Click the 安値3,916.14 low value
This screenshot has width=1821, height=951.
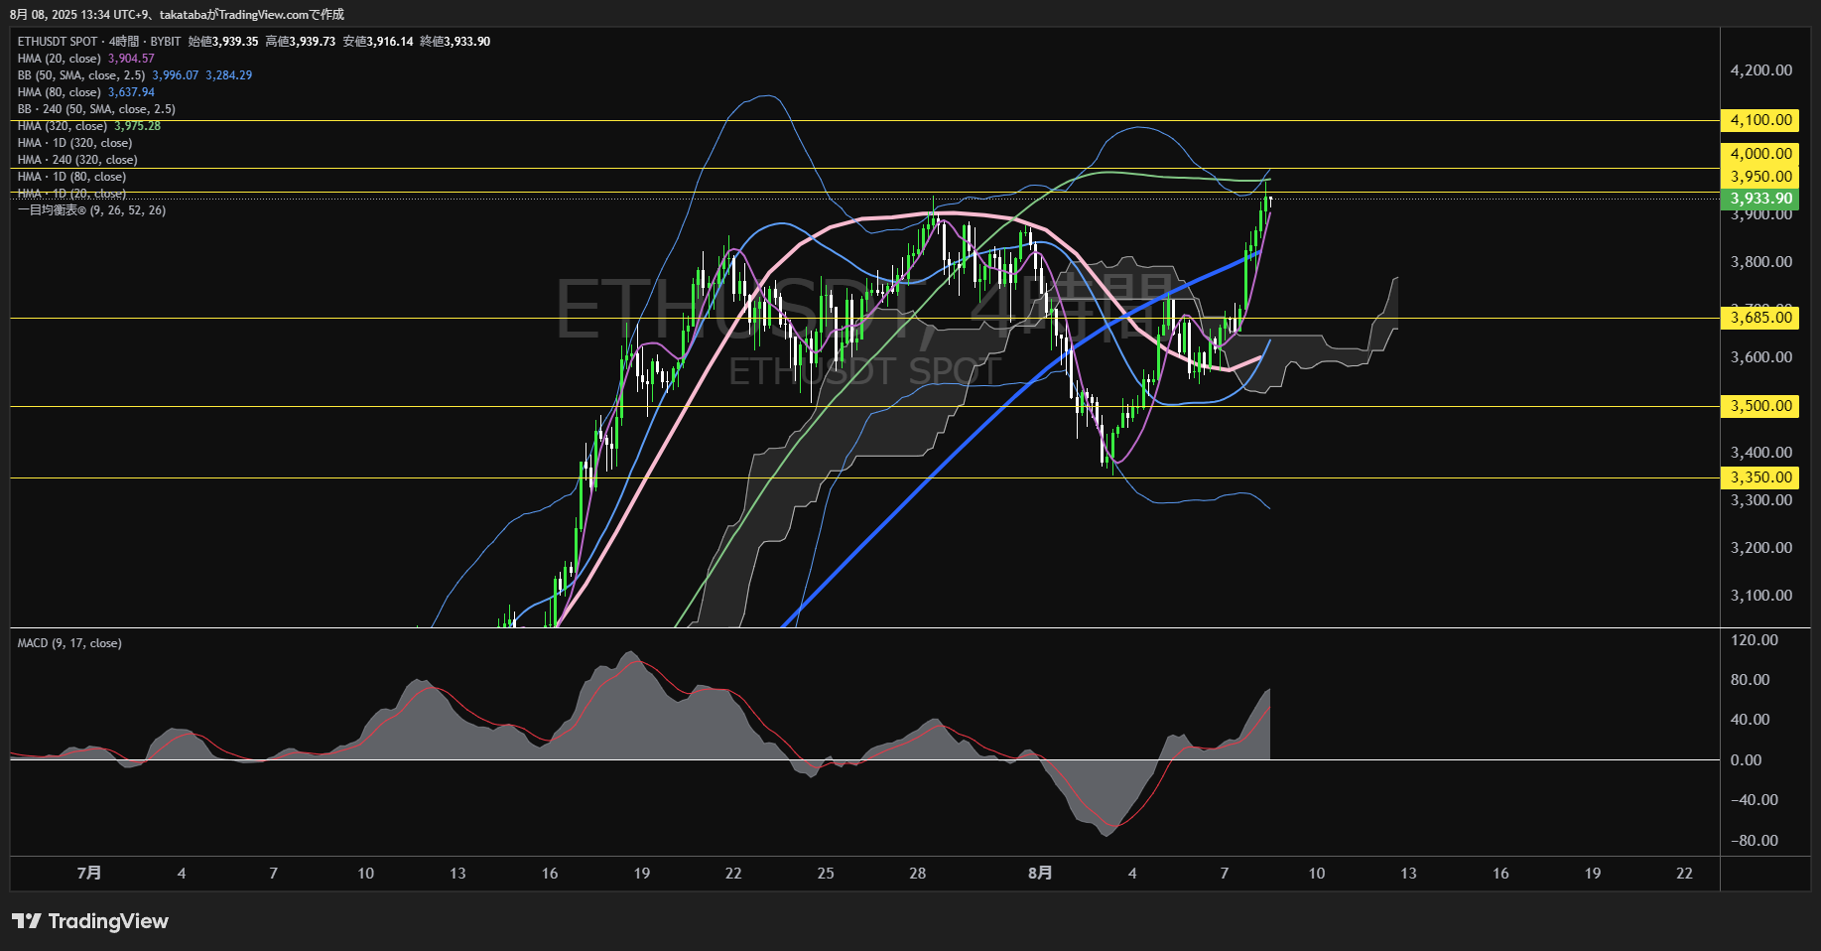point(378,42)
